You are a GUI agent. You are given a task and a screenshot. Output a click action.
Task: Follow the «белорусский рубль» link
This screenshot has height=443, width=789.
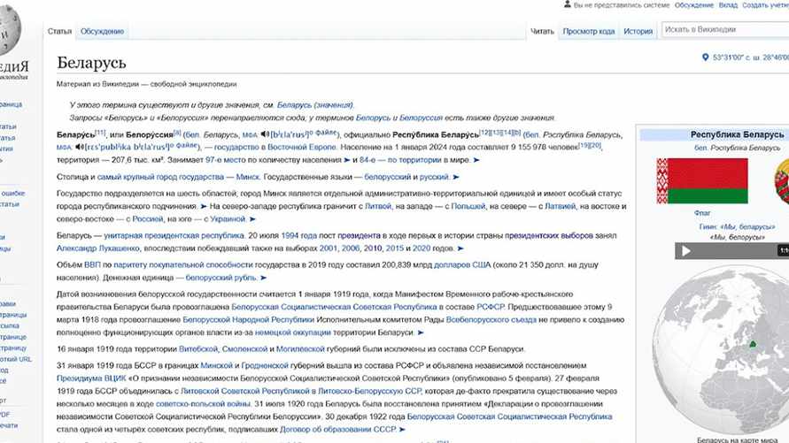coord(220,278)
